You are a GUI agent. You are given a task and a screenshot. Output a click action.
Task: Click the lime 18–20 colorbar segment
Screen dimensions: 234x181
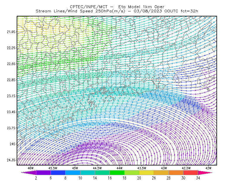(x=132, y=173)
